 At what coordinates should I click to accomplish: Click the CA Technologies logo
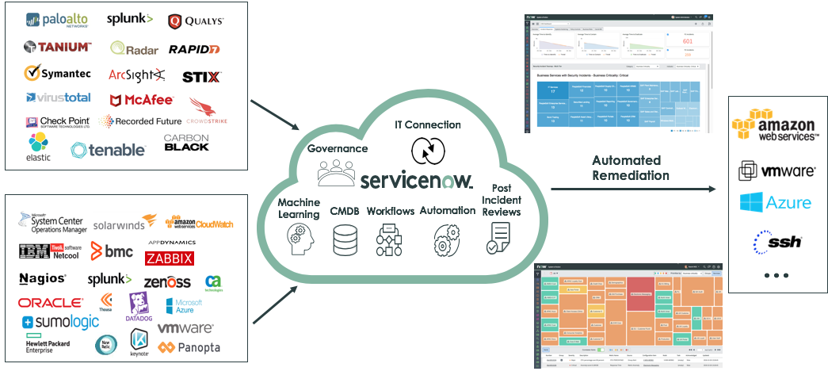coord(213,283)
